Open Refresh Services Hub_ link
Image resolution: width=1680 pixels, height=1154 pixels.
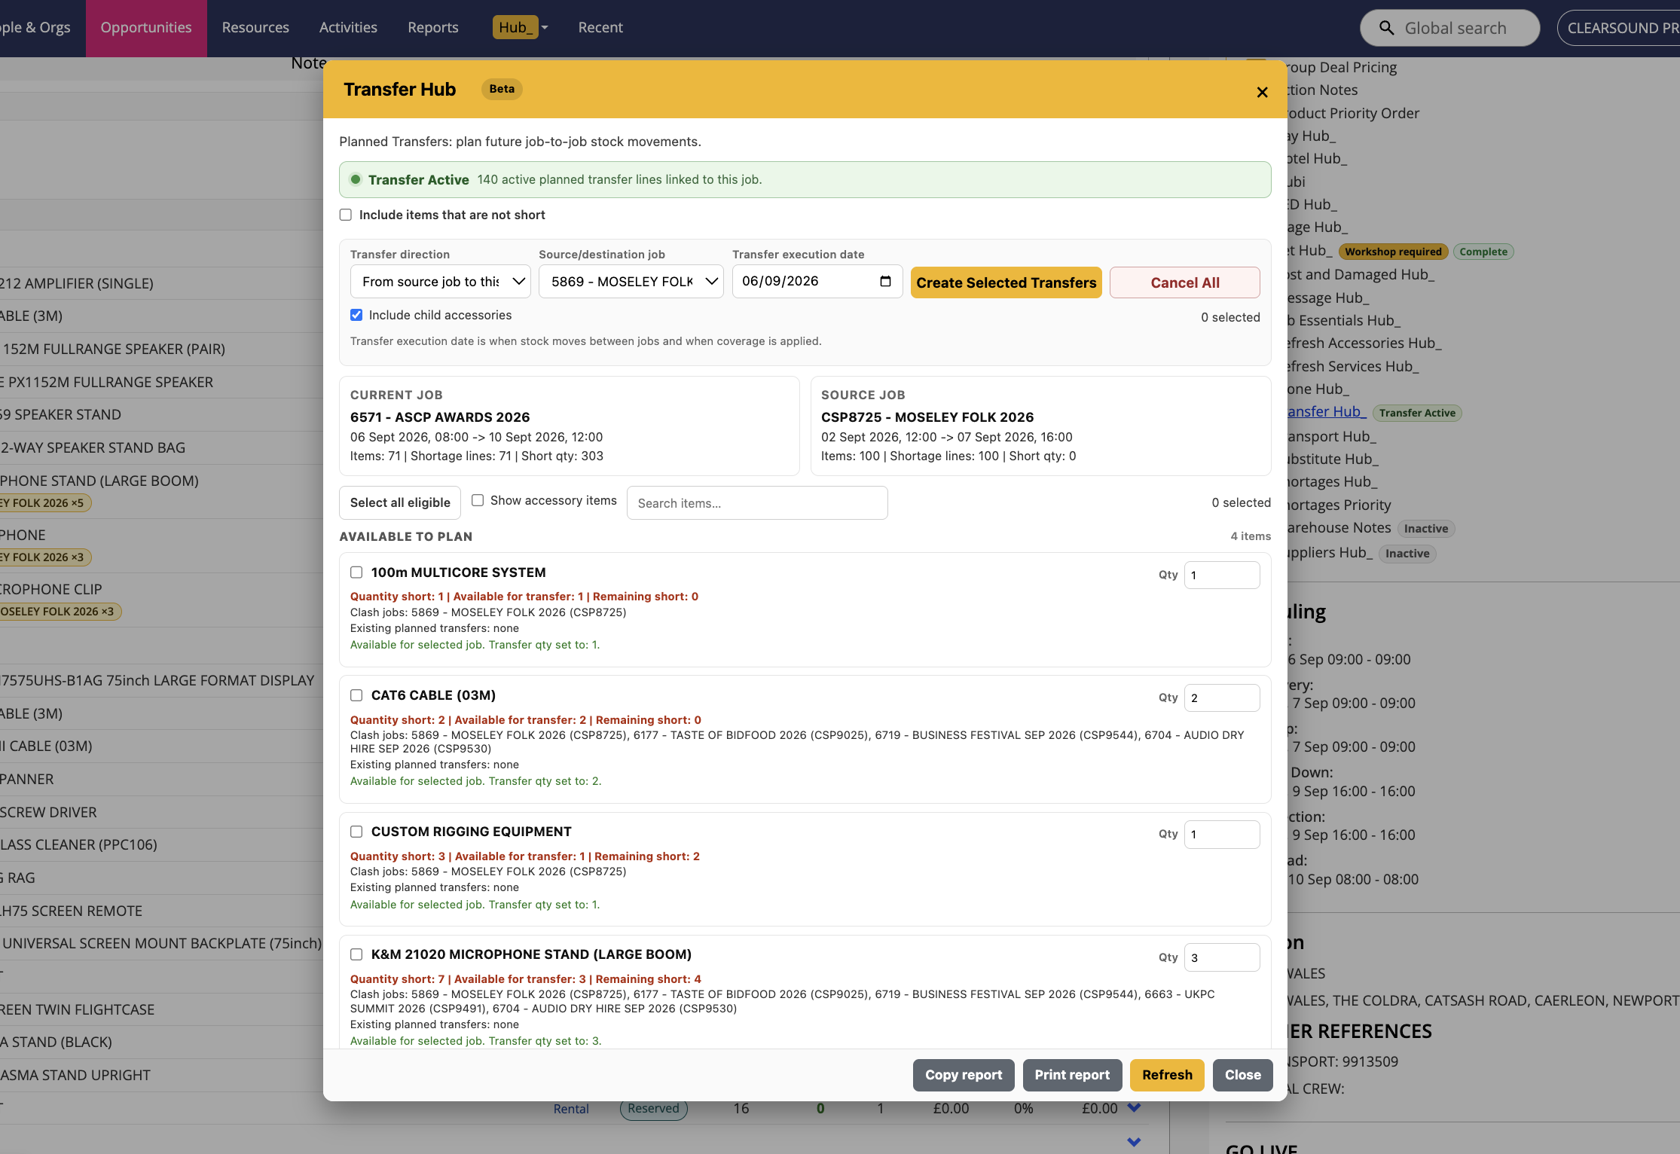[x=1353, y=366]
